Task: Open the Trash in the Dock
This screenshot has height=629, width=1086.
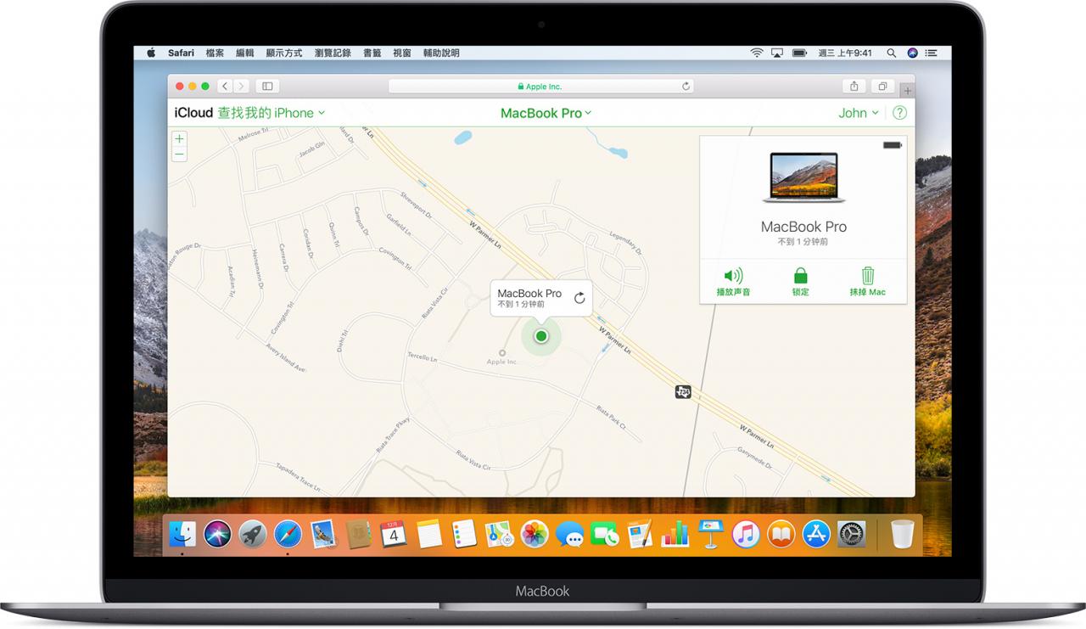Action: (902, 534)
